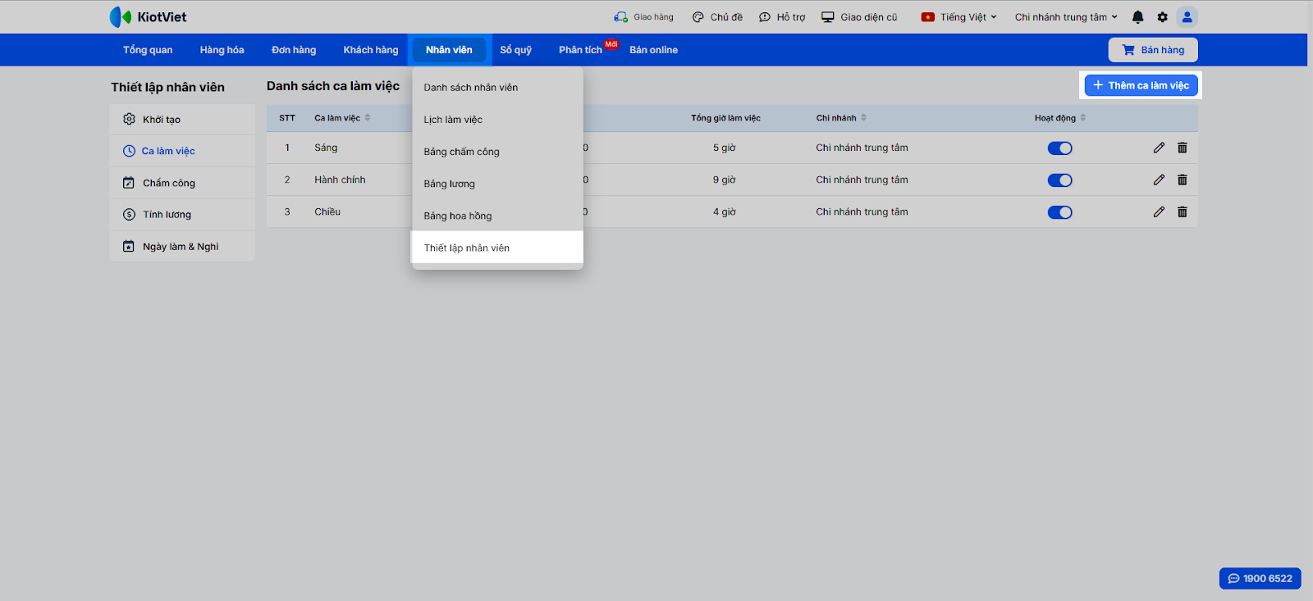This screenshot has height=601, width=1313.
Task: Select Bảng chấm công menu item
Action: 497,152
